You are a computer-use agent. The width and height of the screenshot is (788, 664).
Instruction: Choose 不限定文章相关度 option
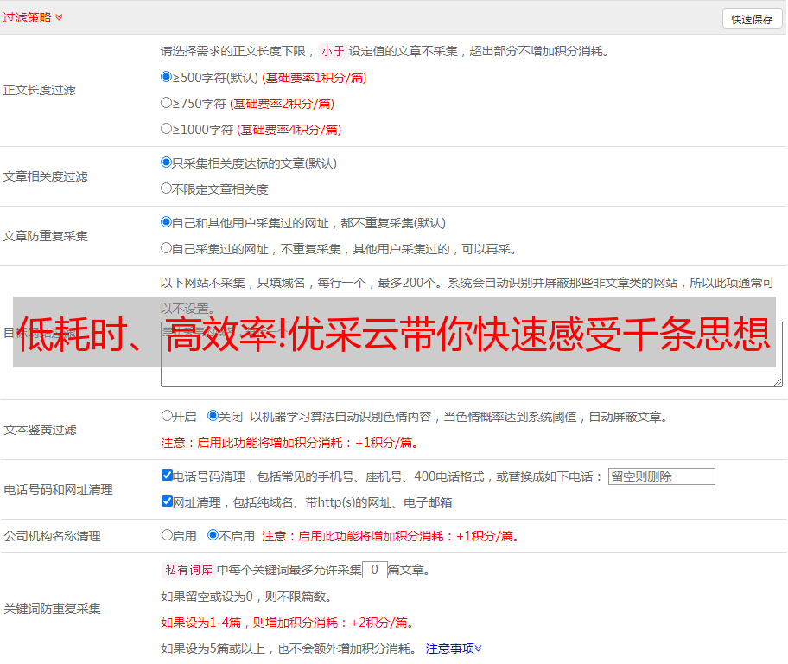point(167,188)
